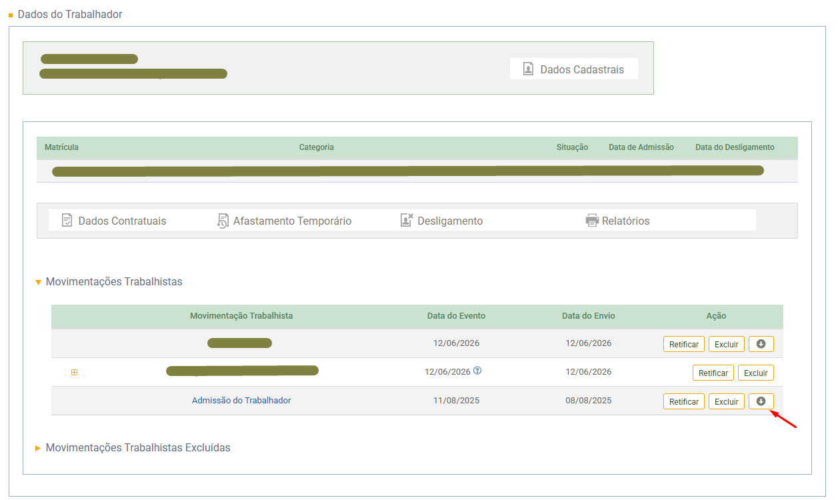Go to Desligamento
This screenshot has width=838, height=500.
coord(441,221)
